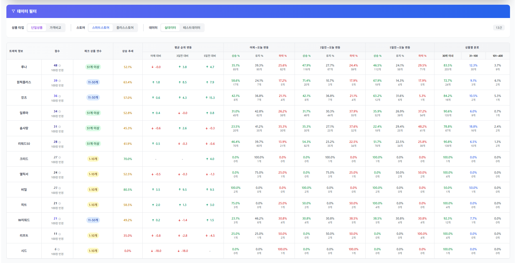Click 18.8% 31~100 value for 솜사탕
515x263 pixels.
[474, 127]
